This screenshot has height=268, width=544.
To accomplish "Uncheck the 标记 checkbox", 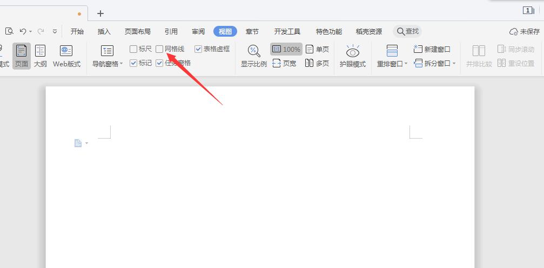I will (133, 63).
